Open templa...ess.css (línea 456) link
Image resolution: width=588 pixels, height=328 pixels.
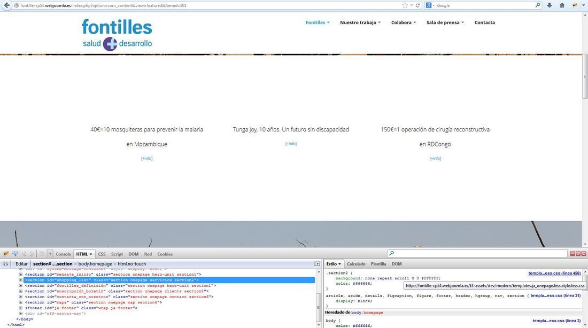coord(554,274)
